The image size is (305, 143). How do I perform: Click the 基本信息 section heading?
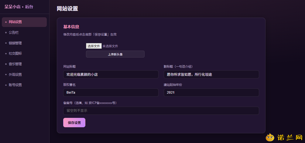[x=71, y=27]
